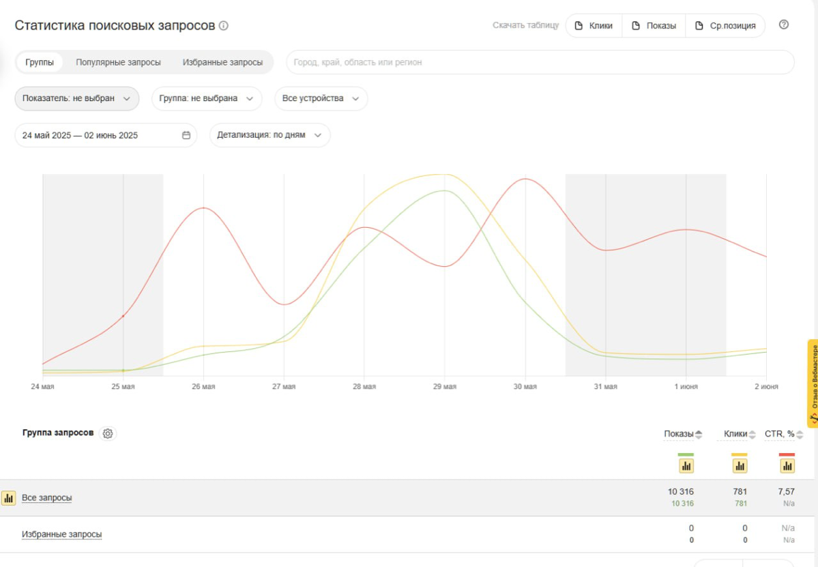Image resolution: width=818 pixels, height=567 pixels.
Task: Toggle Клики chart bar icon
Action: pyautogui.click(x=740, y=466)
